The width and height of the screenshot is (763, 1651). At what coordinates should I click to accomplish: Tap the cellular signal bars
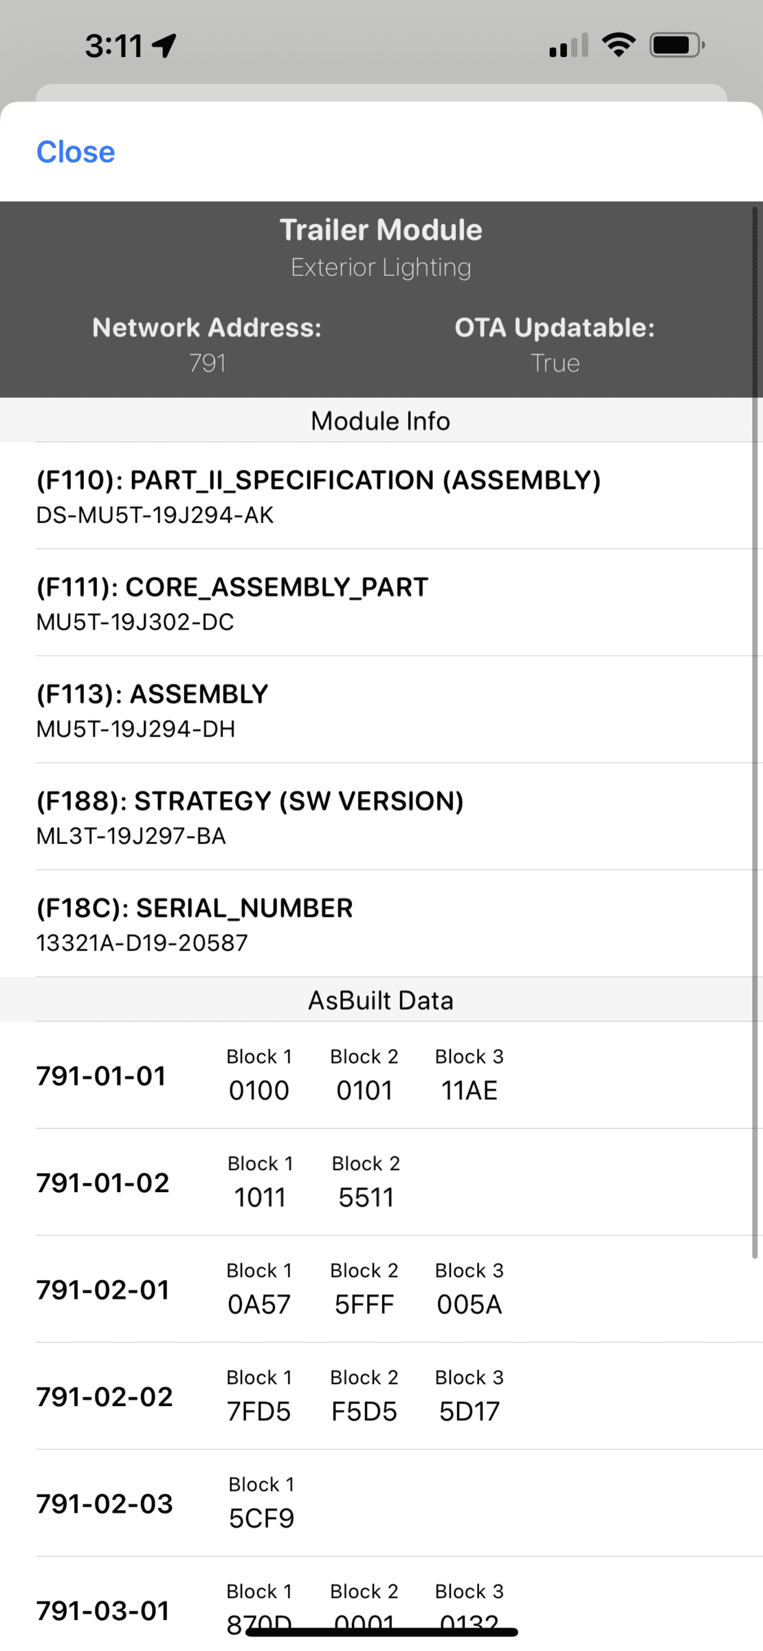pos(568,44)
